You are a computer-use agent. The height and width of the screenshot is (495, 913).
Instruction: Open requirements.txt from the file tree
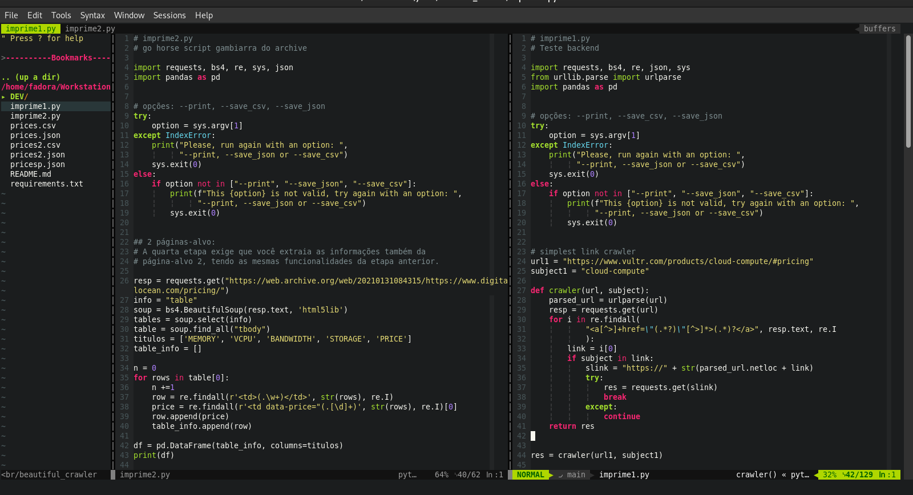click(x=47, y=184)
